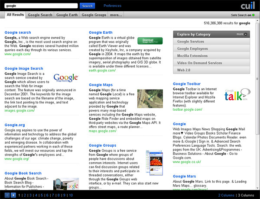This screenshot has width=260, height=199.
Task: Open the Google Earth result title
Action: (x=101, y=32)
